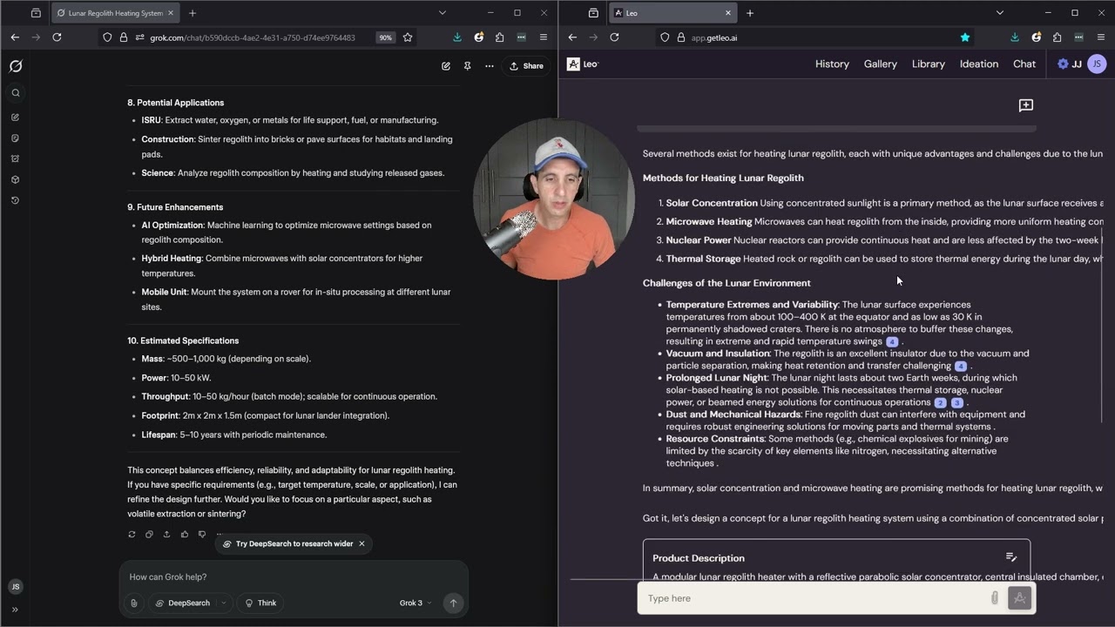Open Ideation in Leo navigation
Viewport: 1115px width, 627px height.
click(x=979, y=64)
